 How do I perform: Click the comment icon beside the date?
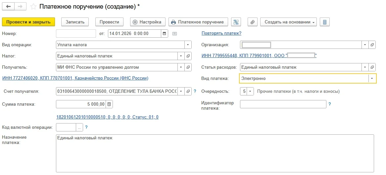tap(175, 33)
